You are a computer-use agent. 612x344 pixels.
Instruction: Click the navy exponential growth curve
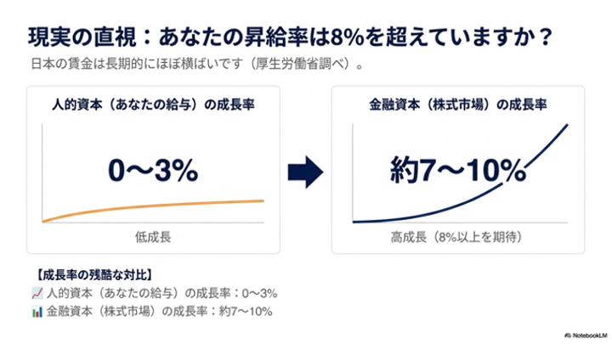pyautogui.click(x=461, y=174)
